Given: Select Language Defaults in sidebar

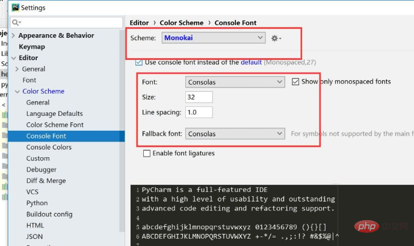Looking at the screenshot, I should click(54, 113).
